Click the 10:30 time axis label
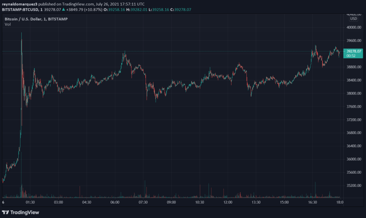Screen dimensions: 366x218 click(x=200, y=202)
